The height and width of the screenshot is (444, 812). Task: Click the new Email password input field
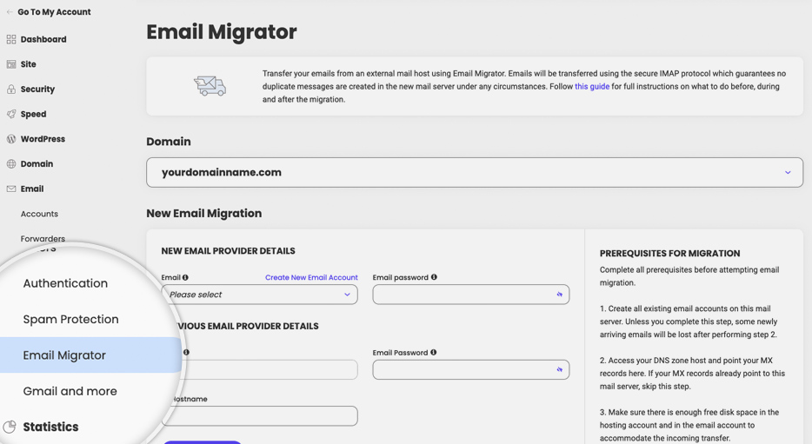(470, 295)
